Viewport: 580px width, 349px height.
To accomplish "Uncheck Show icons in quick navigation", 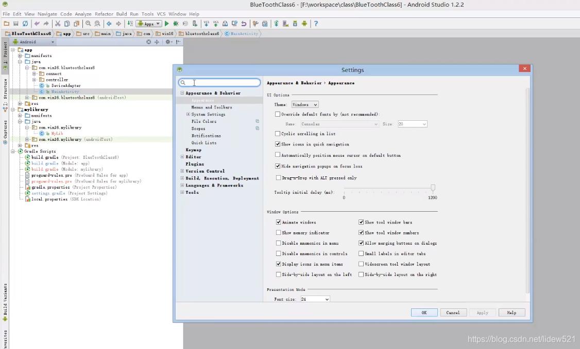I will (x=278, y=144).
